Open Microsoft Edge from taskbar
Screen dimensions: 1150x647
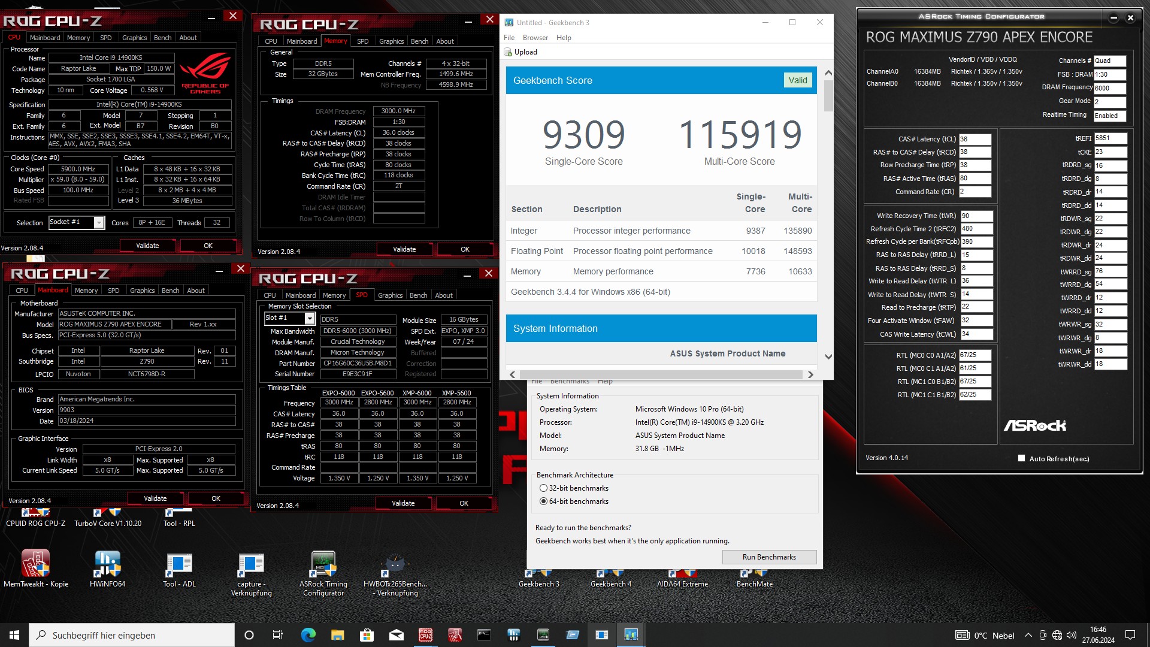[308, 635]
